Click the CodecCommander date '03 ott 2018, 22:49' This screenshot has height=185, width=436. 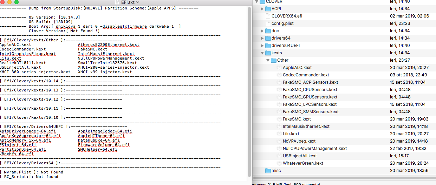408,75
